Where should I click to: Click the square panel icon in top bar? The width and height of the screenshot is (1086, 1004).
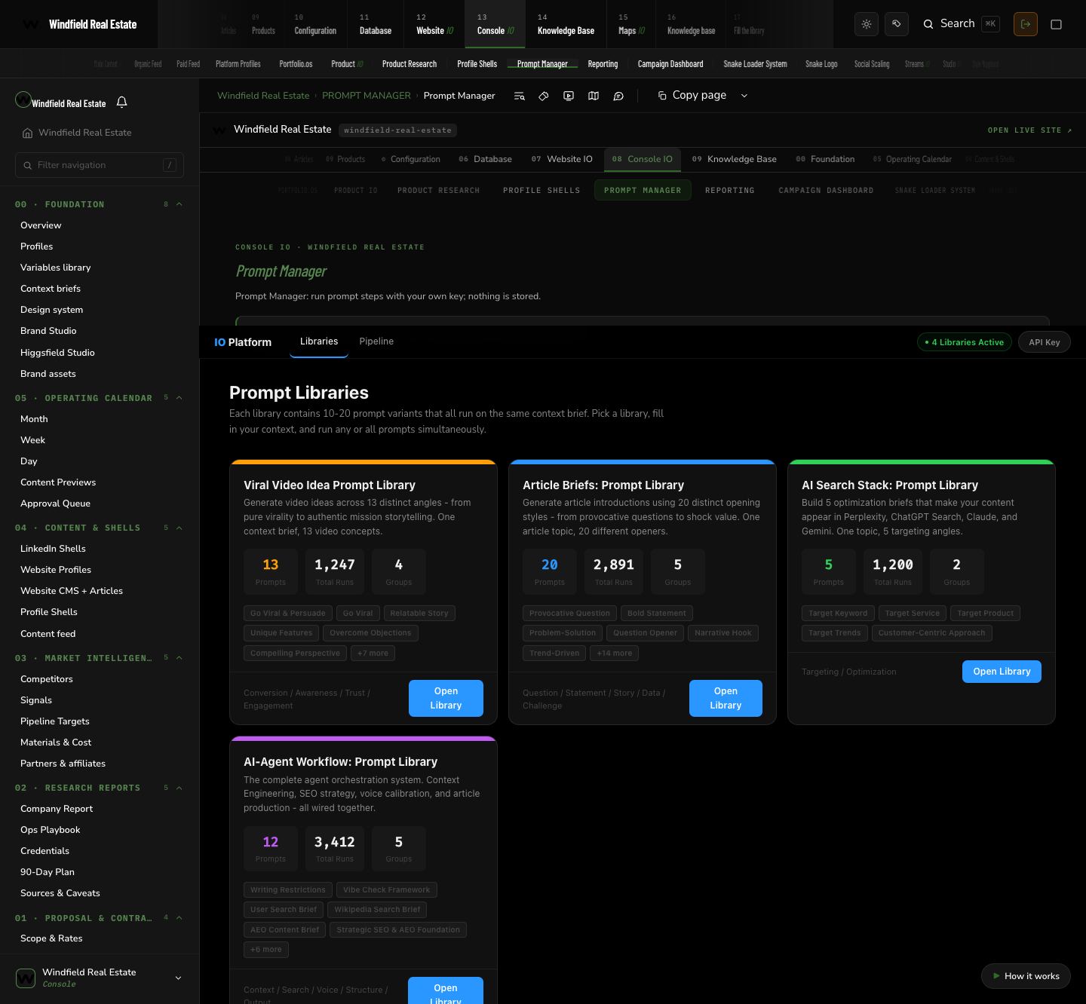(x=1057, y=24)
